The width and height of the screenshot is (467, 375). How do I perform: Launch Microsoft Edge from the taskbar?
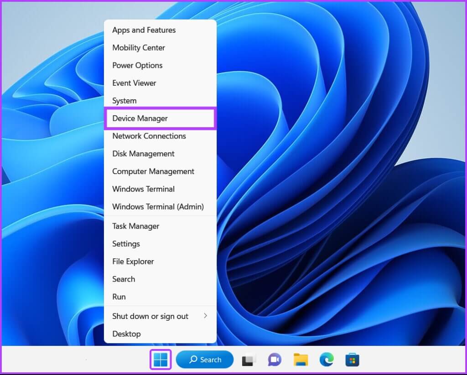tap(326, 360)
